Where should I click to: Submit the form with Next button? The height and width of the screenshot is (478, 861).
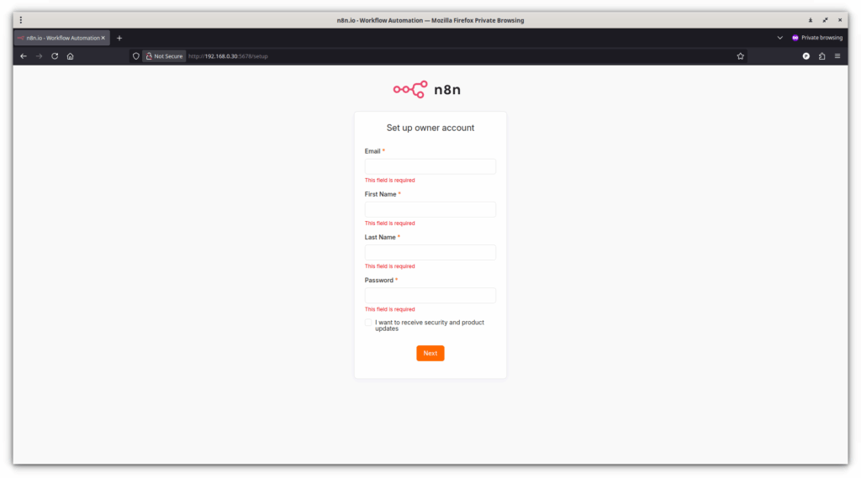point(430,353)
